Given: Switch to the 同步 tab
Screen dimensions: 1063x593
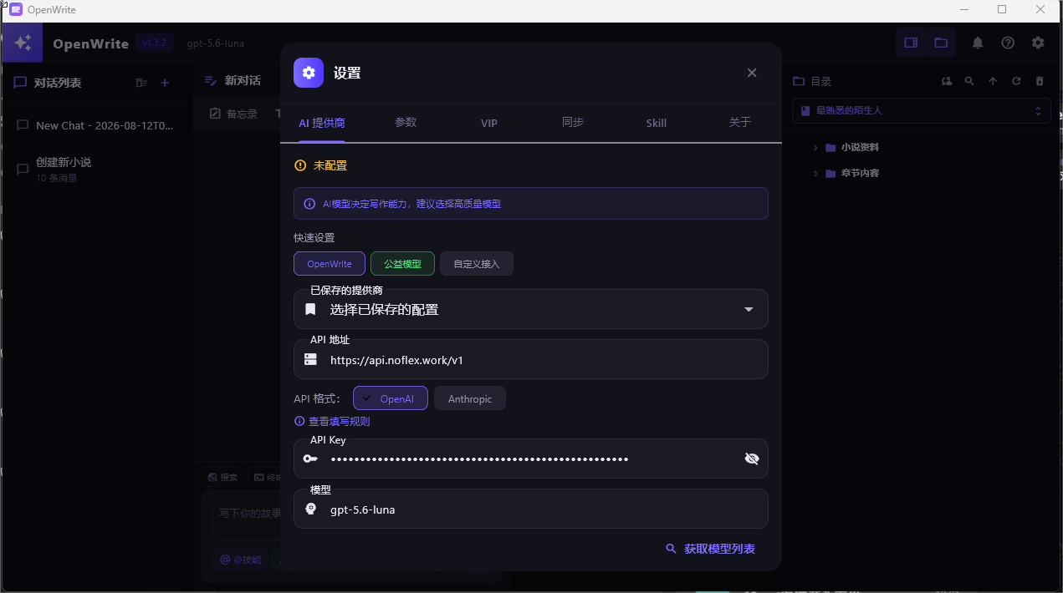Looking at the screenshot, I should pyautogui.click(x=573, y=123).
